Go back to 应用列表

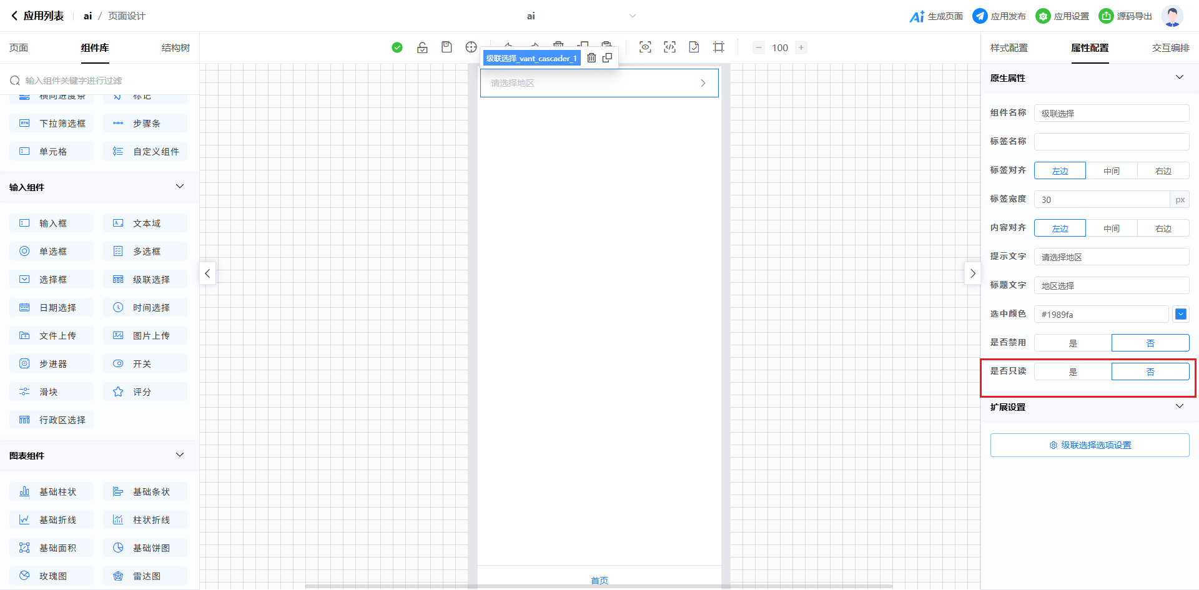point(37,16)
